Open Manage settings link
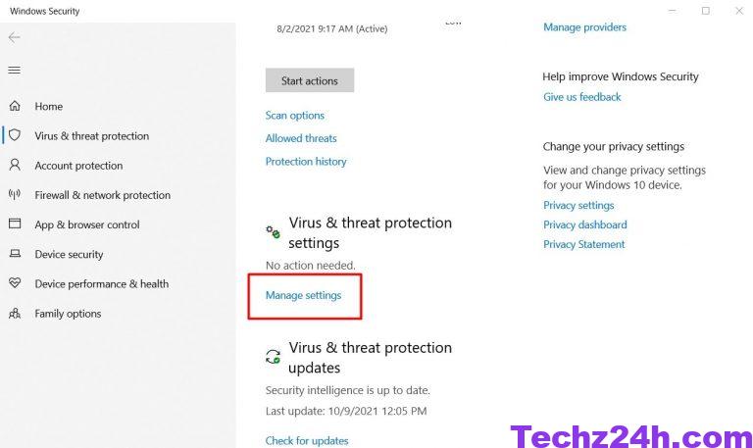753x448 pixels. pyautogui.click(x=304, y=295)
